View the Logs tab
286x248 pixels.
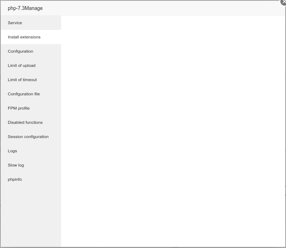(x=12, y=151)
